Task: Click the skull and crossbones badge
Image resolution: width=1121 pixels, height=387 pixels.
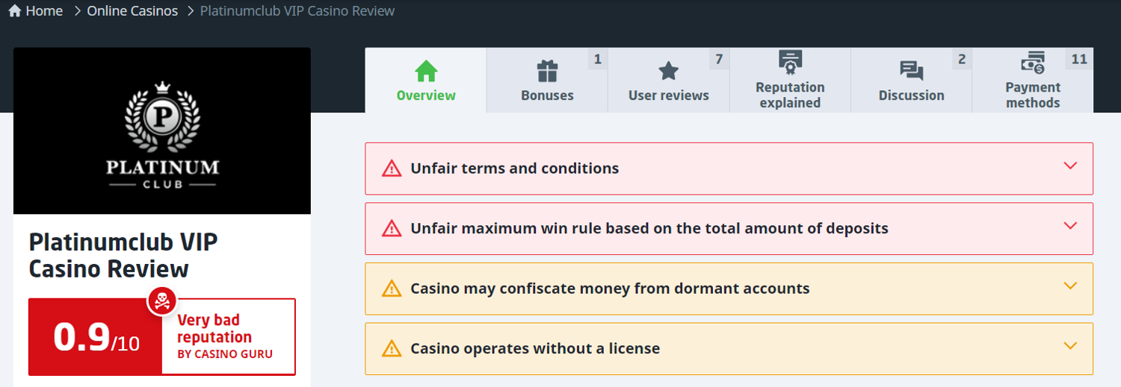Action: [x=162, y=301]
